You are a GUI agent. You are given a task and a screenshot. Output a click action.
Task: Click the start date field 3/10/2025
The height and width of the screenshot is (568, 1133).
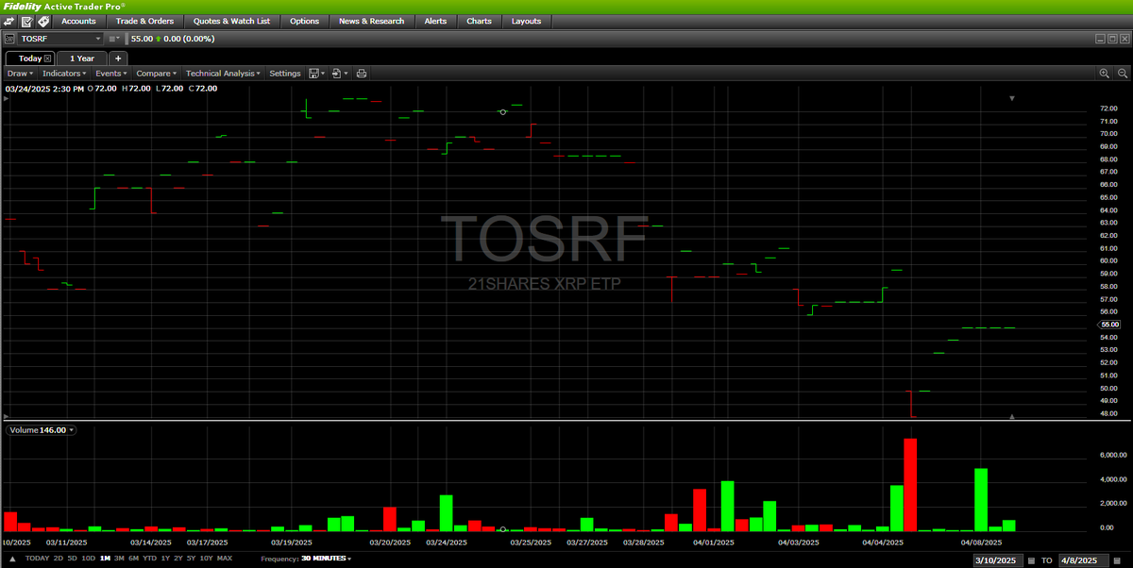pos(997,560)
